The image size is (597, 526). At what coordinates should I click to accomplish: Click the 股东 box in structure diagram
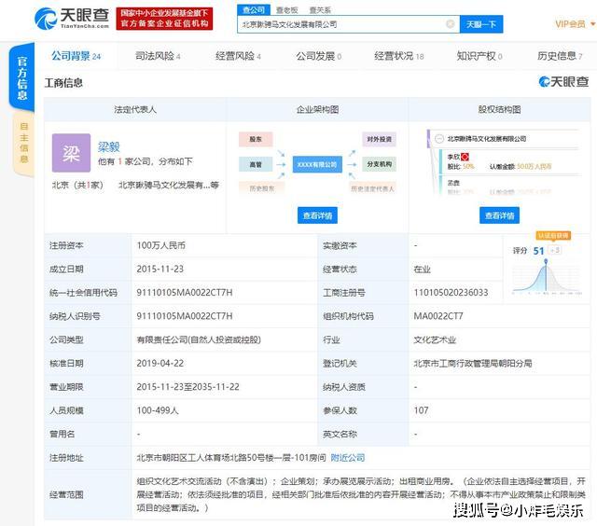pyautogui.click(x=256, y=139)
